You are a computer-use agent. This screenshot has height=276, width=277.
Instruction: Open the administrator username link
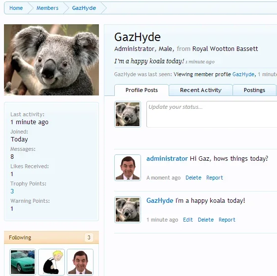167,158
